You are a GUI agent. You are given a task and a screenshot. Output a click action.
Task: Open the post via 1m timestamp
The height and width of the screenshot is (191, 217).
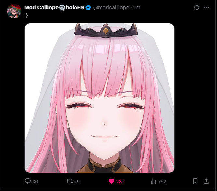click(137, 7)
